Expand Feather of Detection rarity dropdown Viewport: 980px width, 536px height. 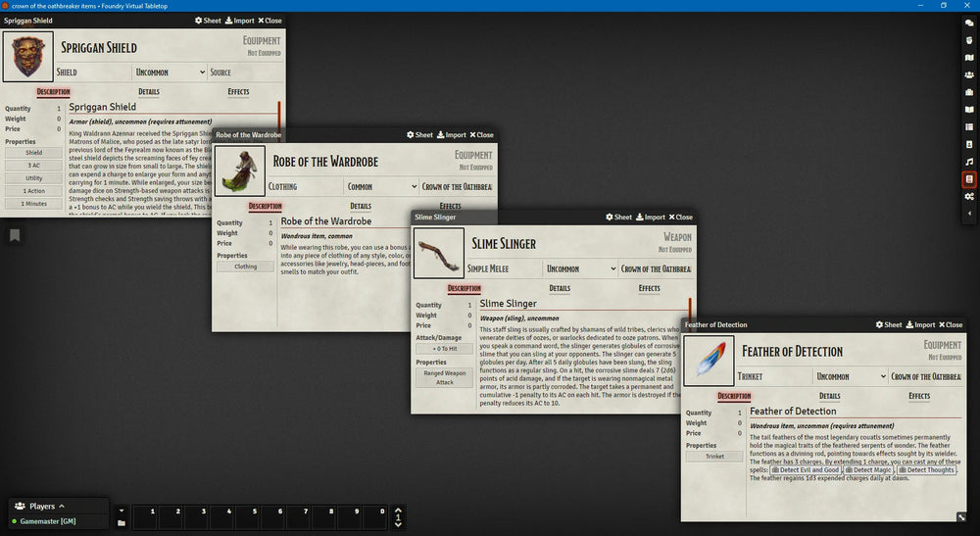coord(849,376)
